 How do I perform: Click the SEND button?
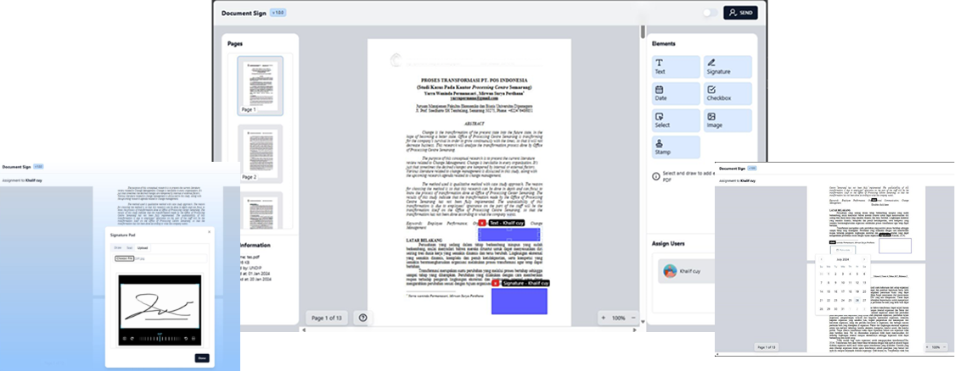740,13
